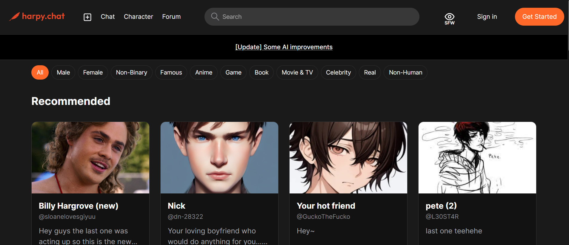Open Nick character image

pyautogui.click(x=219, y=158)
